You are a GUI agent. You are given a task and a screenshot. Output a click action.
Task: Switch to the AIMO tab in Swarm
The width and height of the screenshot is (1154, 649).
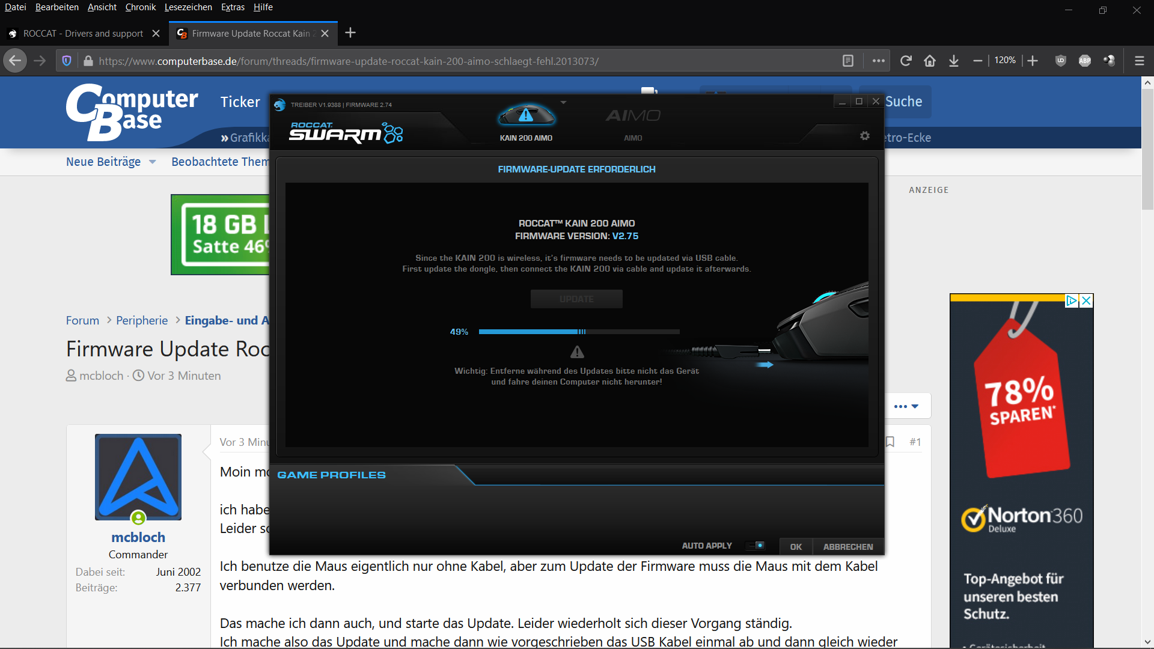pos(632,123)
